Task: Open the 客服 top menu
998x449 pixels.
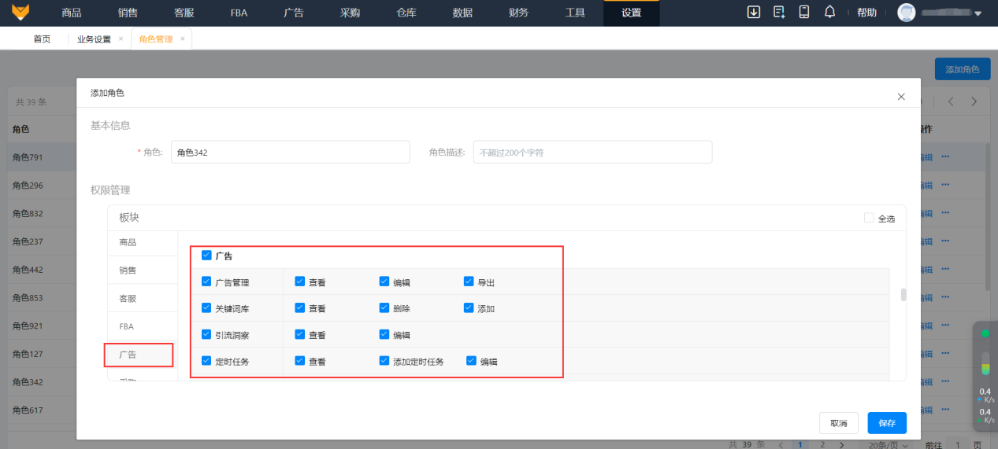Action: tap(184, 13)
